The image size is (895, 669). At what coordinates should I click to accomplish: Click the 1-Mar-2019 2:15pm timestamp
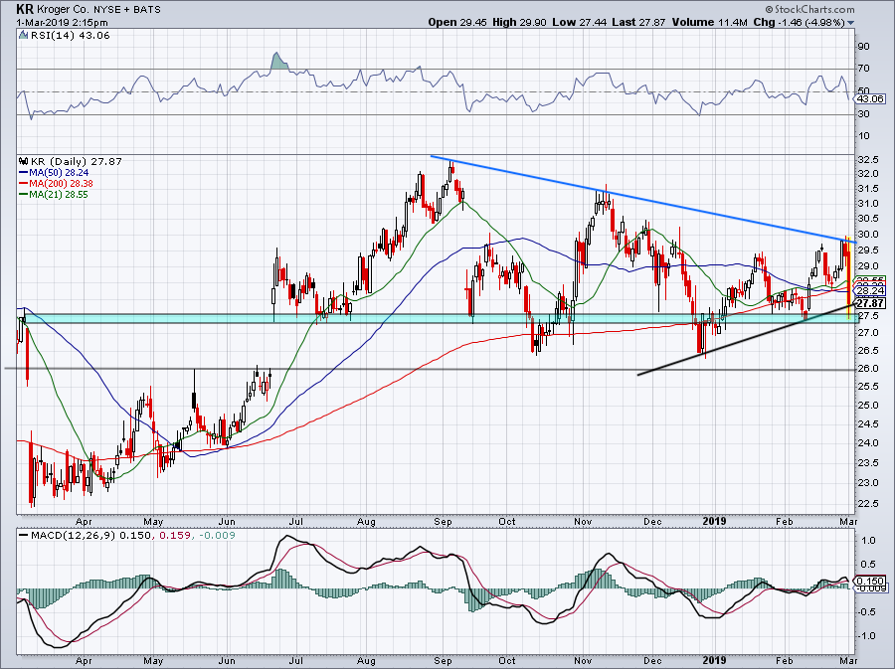63,23
